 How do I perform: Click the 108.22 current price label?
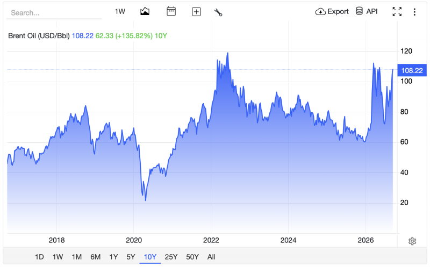[x=412, y=70]
